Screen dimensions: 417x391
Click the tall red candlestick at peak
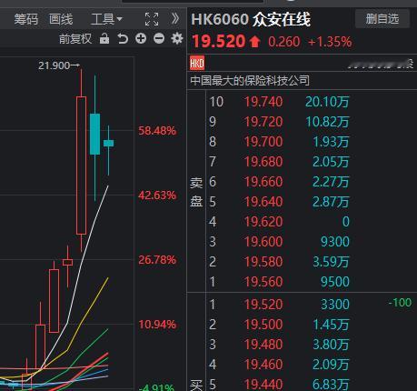coord(81,165)
